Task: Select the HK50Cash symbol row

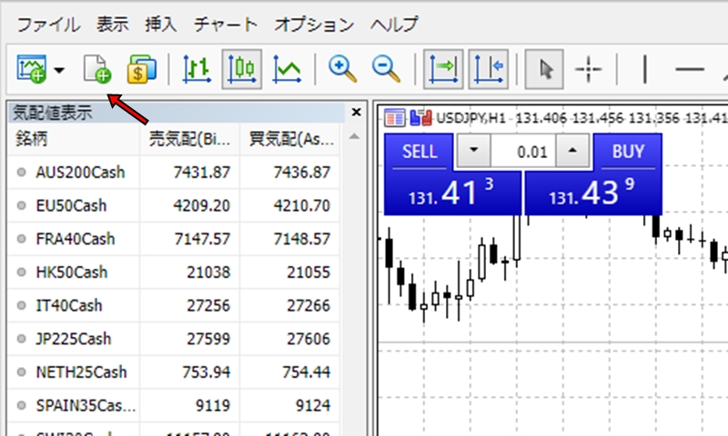Action: pos(173,272)
